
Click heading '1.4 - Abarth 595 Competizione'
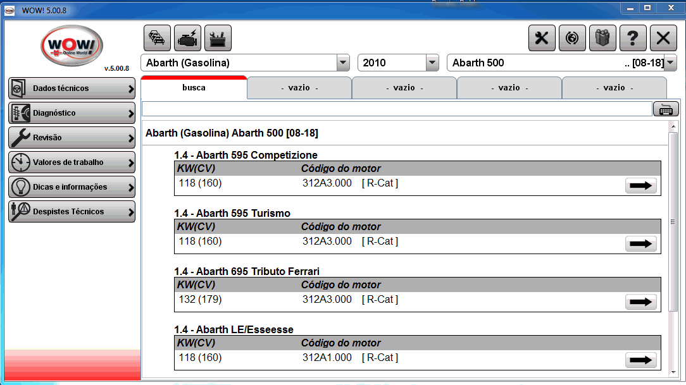pos(246,155)
